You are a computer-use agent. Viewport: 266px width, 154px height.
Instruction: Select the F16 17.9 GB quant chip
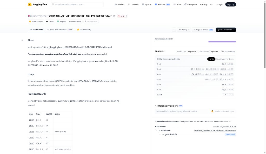[x=228, y=95]
